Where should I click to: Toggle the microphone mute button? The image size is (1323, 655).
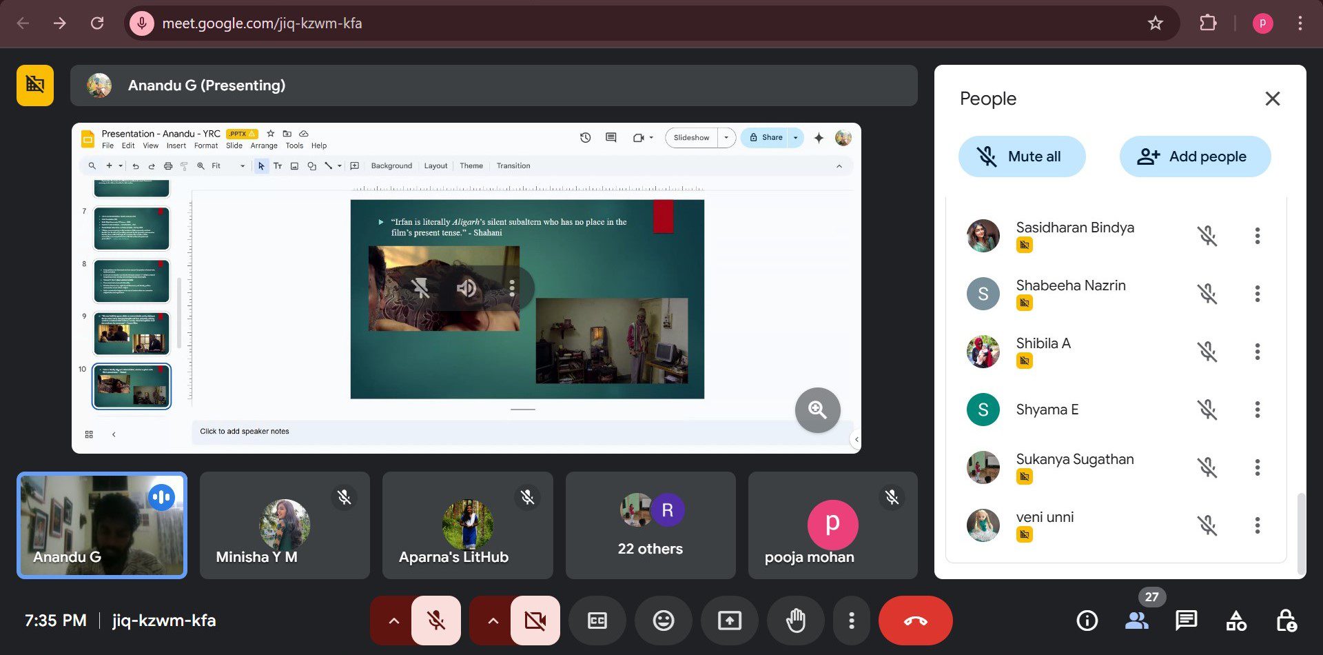pos(436,621)
